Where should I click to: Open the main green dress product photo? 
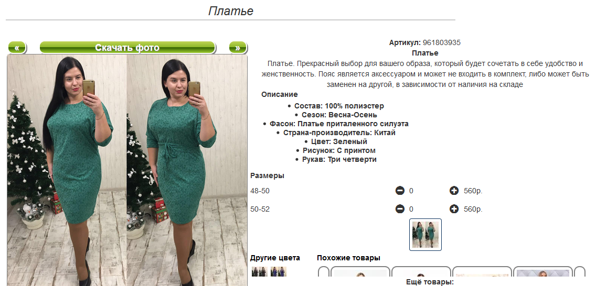point(127,170)
